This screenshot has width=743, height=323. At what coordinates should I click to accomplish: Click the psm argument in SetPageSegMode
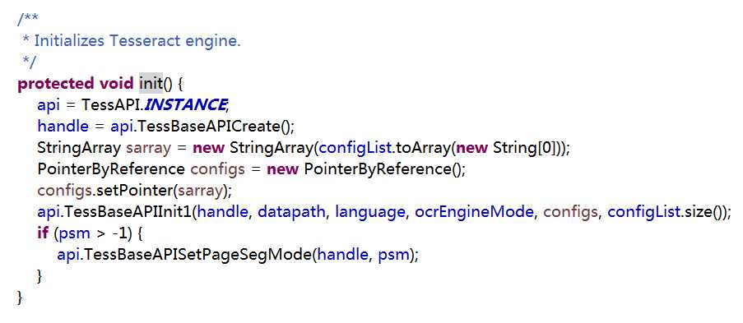[393, 255]
